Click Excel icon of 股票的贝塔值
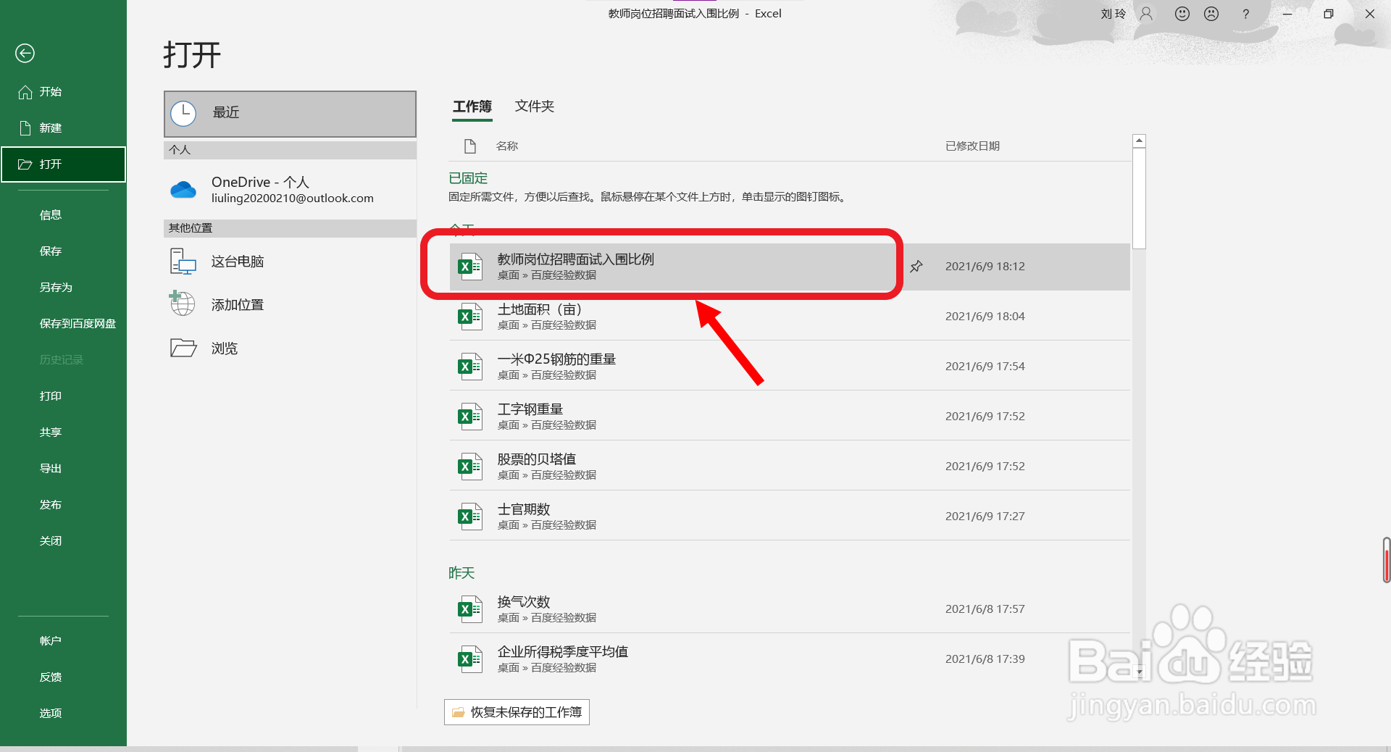The width and height of the screenshot is (1391, 752). click(470, 467)
